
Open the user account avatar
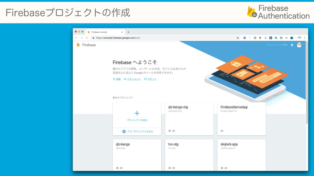[x=299, y=45]
